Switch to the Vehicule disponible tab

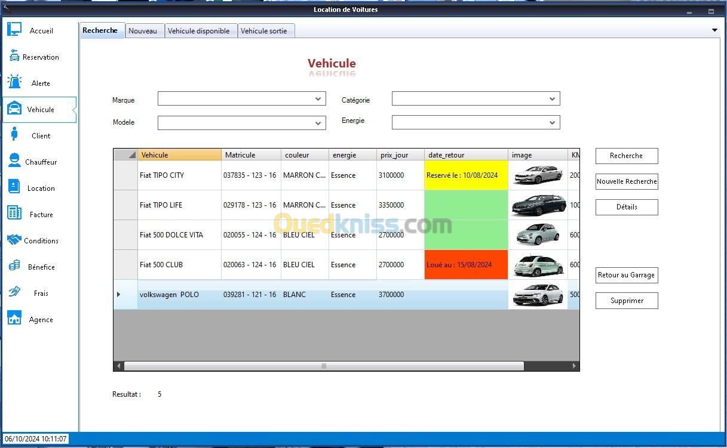tap(198, 31)
